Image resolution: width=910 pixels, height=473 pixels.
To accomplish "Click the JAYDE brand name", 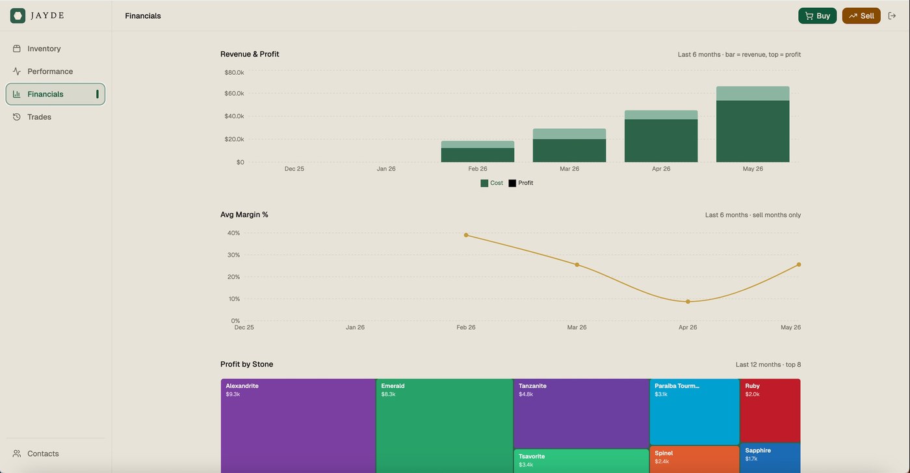I will [x=47, y=16].
